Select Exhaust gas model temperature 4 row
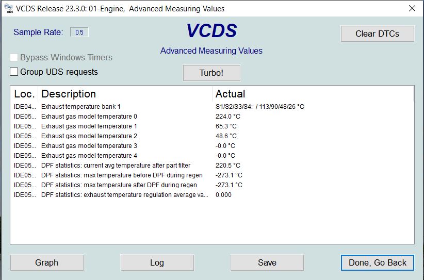The height and width of the screenshot is (280, 424). tap(212, 155)
